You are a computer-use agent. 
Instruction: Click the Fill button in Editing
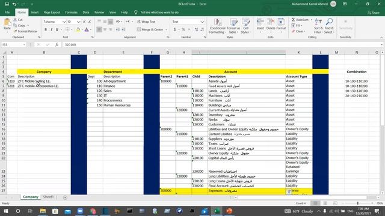click(296, 25)
